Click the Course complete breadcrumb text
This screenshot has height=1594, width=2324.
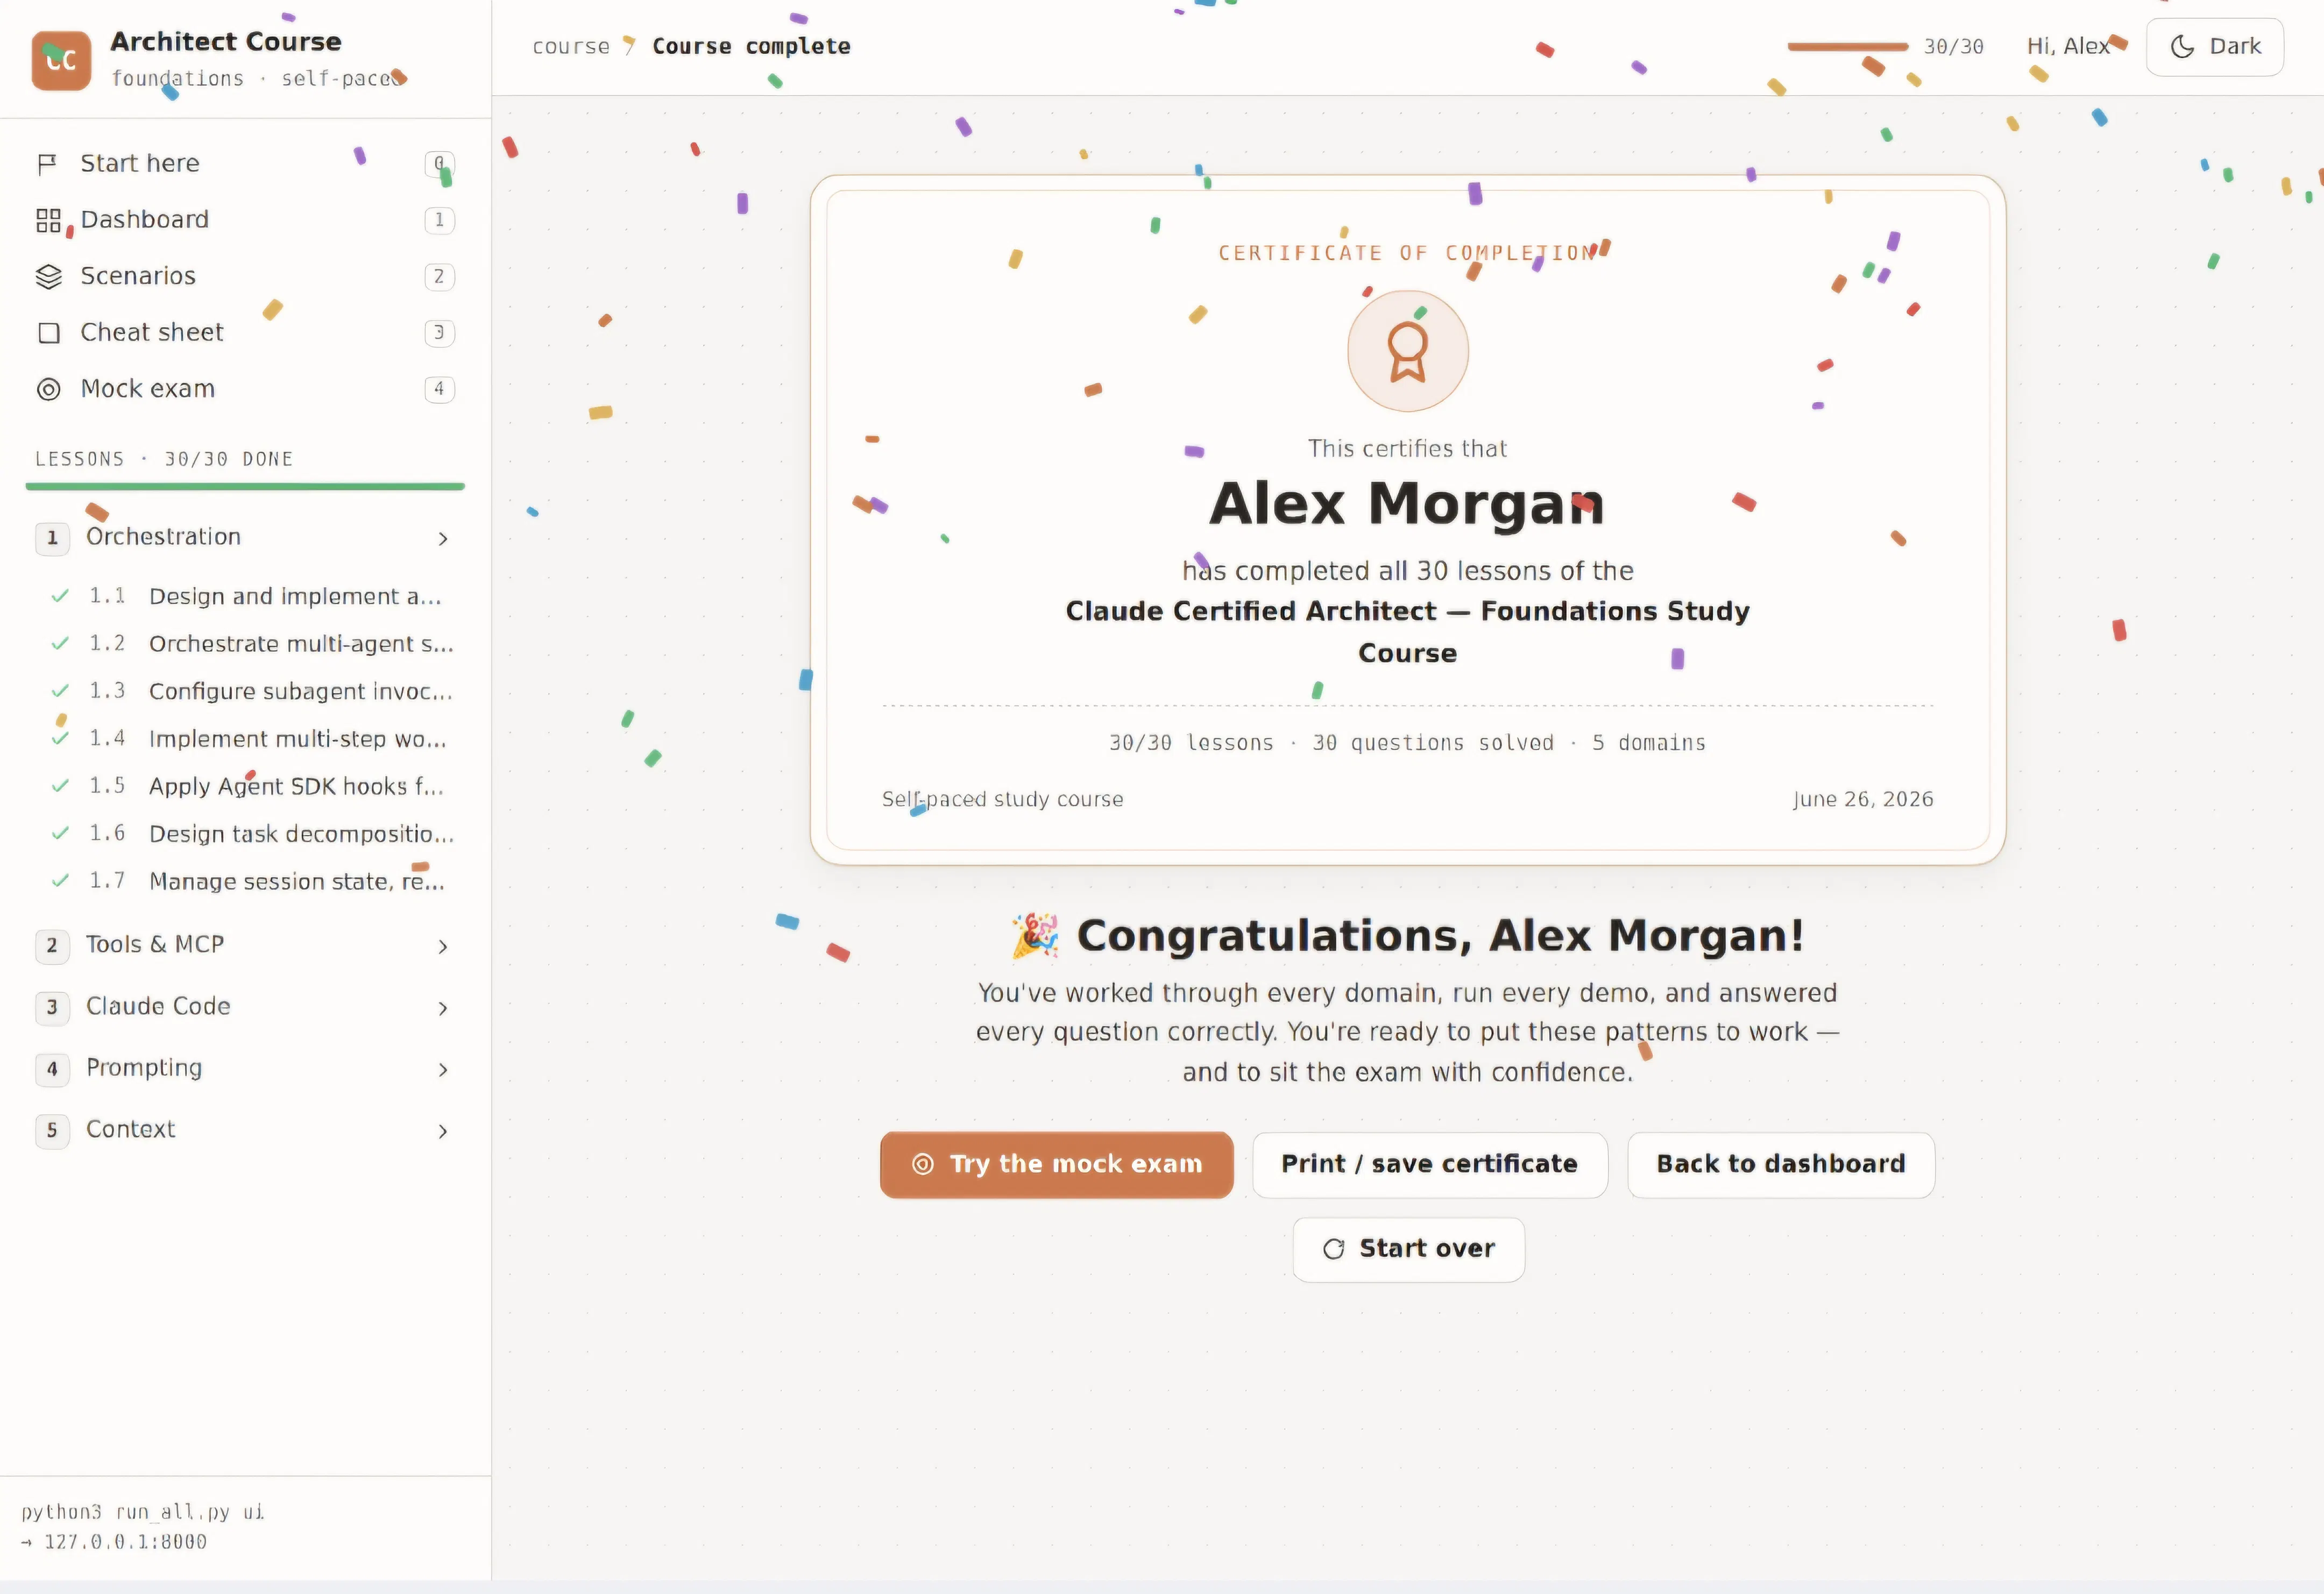coord(751,47)
